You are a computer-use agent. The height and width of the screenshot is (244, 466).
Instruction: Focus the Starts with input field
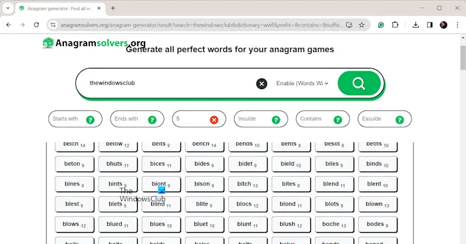(x=69, y=119)
